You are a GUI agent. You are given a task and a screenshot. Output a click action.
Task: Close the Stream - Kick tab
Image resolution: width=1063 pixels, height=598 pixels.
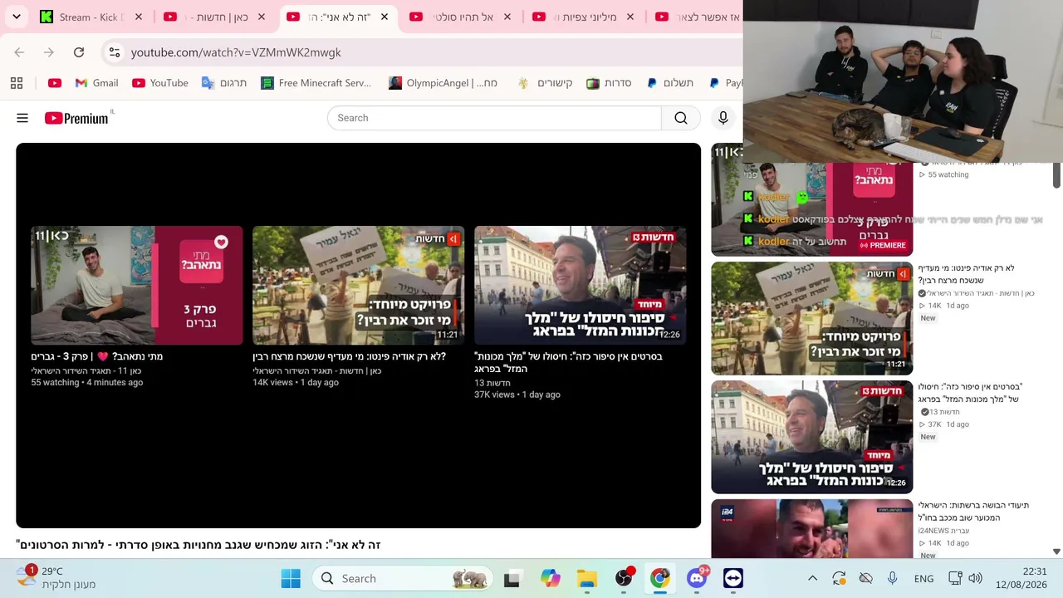coord(139,17)
